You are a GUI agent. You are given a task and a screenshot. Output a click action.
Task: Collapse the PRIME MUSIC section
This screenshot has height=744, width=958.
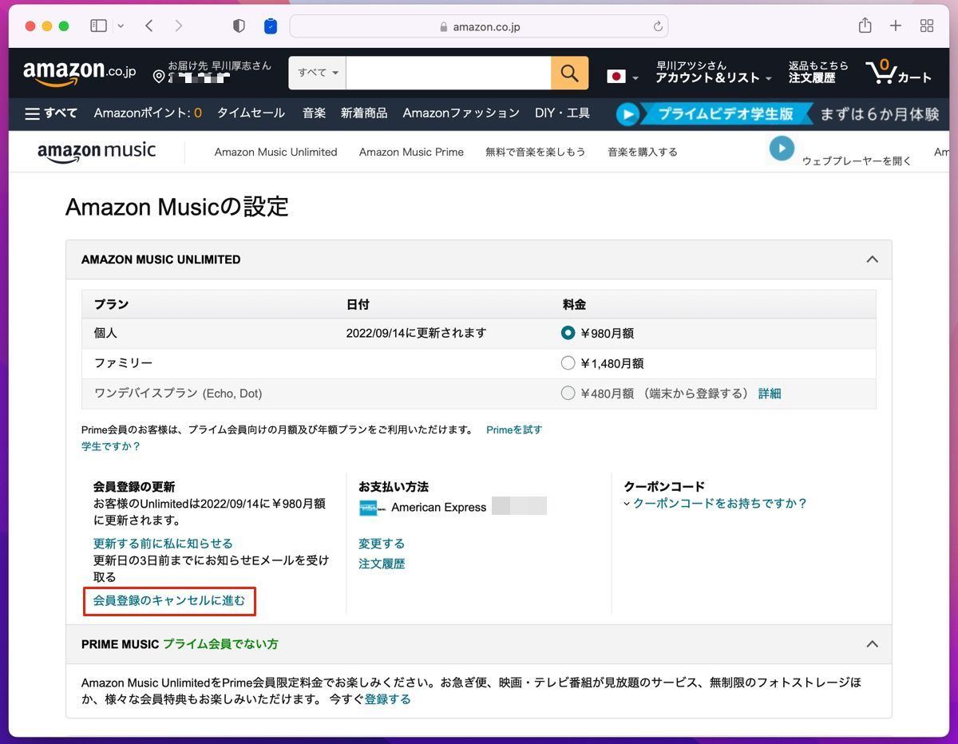872,644
